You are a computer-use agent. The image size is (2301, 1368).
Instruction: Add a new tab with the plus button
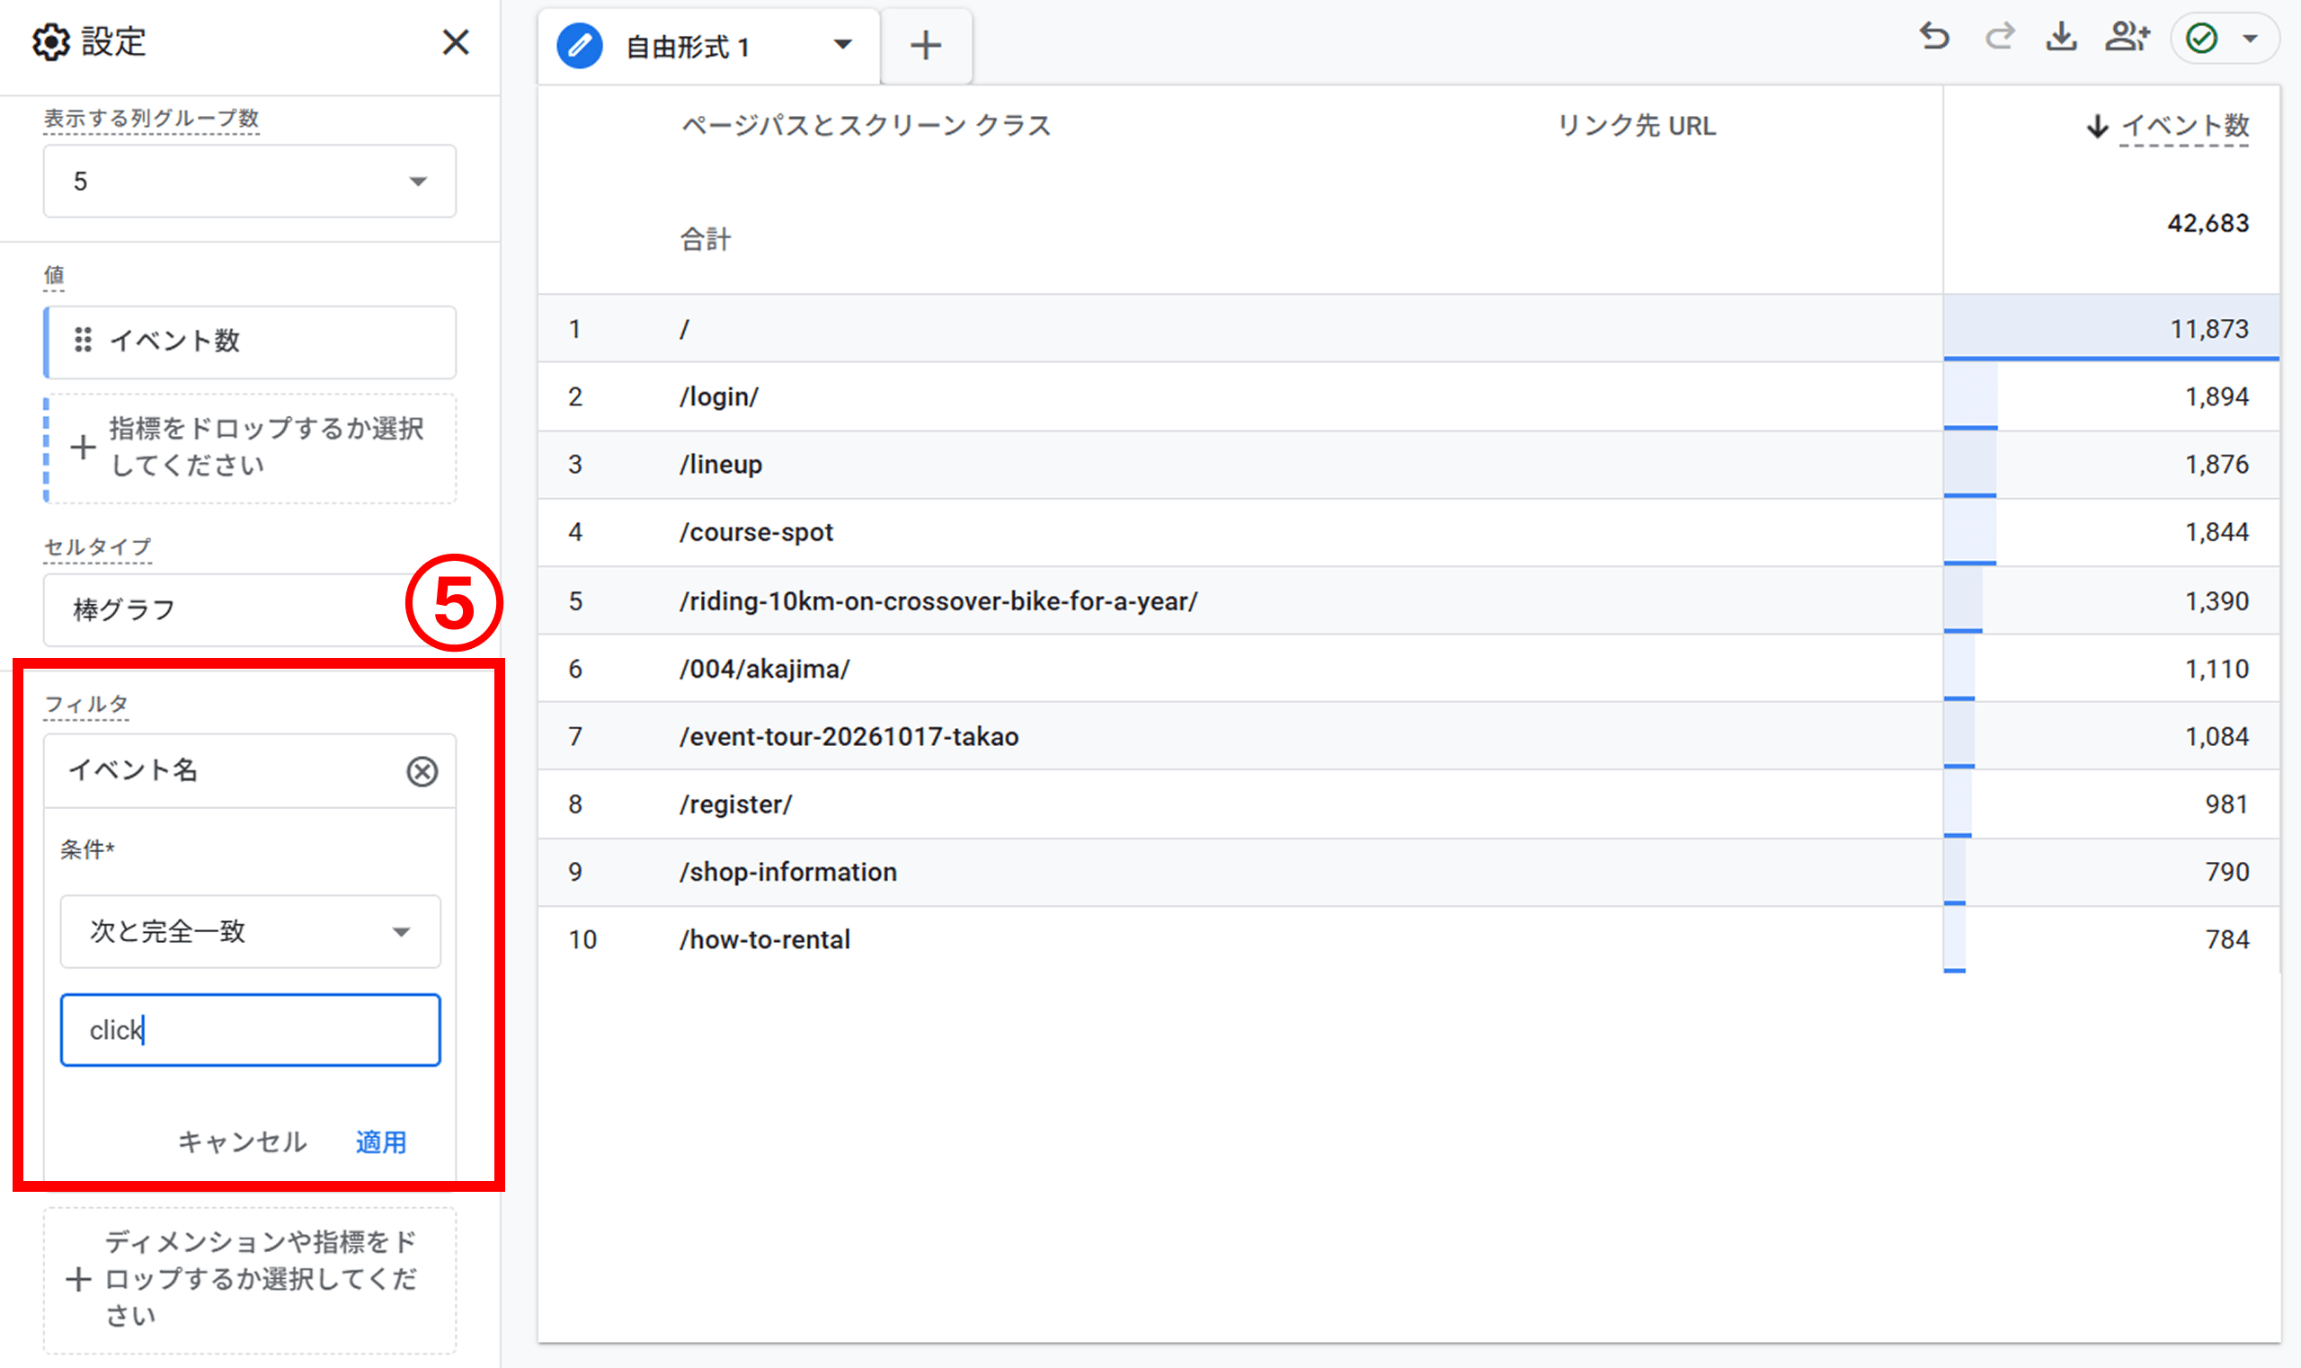[x=926, y=45]
